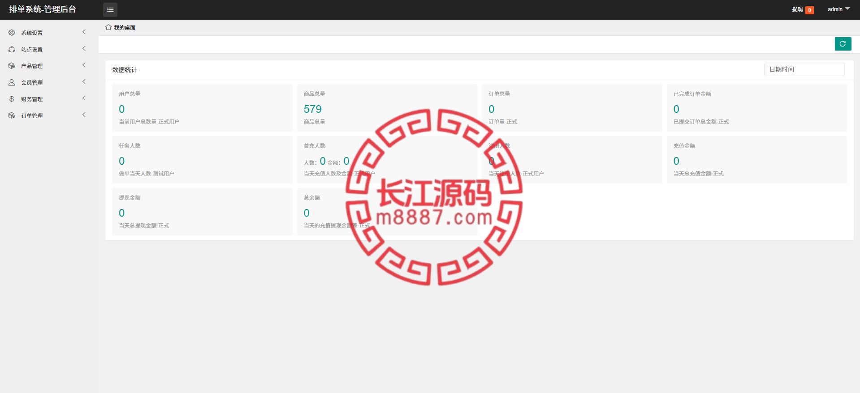Click the 排单系统-管理后台 title
860x393 pixels.
pyautogui.click(x=43, y=9)
